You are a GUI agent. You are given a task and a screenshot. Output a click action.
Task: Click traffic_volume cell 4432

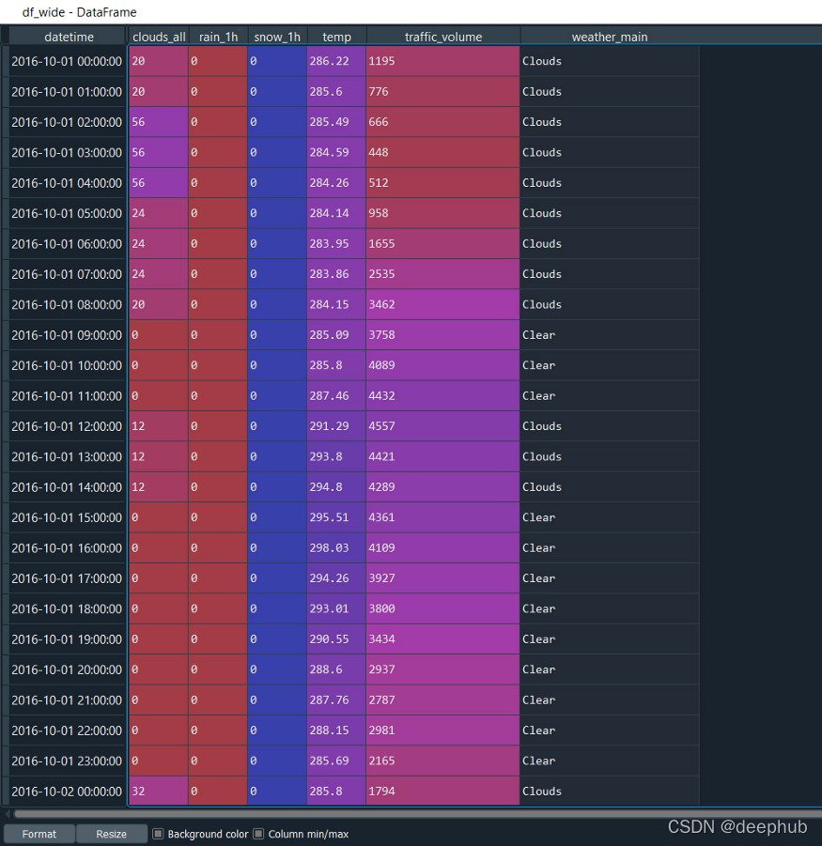pos(442,396)
